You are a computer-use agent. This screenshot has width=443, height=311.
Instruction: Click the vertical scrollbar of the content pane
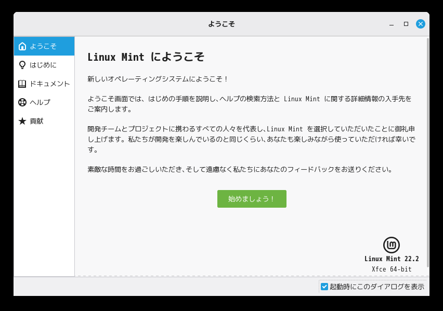point(428,153)
